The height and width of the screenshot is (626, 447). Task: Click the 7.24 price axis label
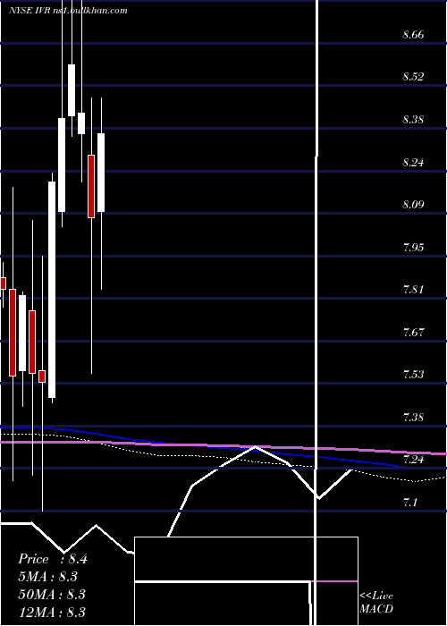(x=413, y=459)
